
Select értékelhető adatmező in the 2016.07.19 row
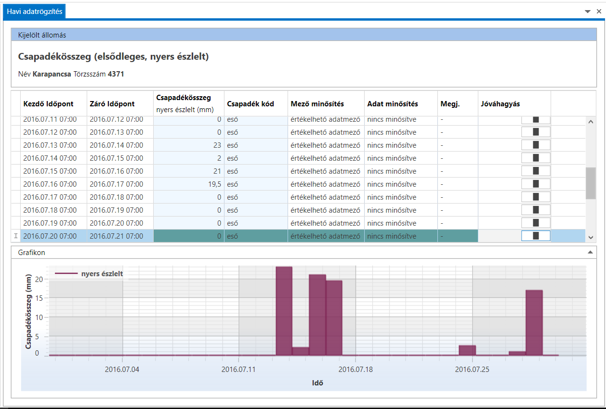click(x=326, y=223)
